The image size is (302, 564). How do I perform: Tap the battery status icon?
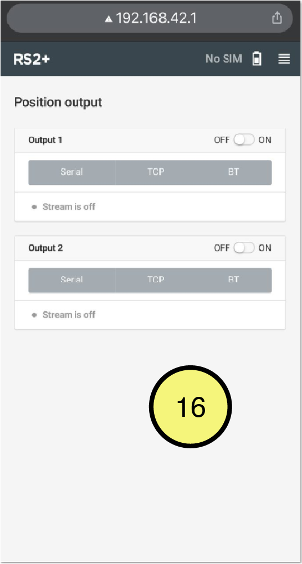[257, 59]
